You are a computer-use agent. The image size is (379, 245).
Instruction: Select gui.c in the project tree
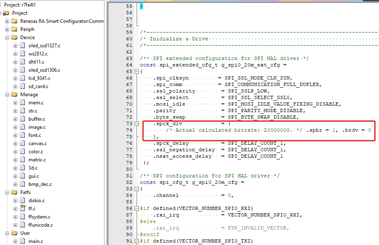34,176
